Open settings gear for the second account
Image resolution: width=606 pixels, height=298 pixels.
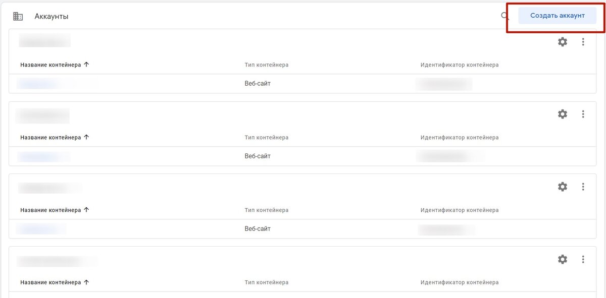[562, 114]
